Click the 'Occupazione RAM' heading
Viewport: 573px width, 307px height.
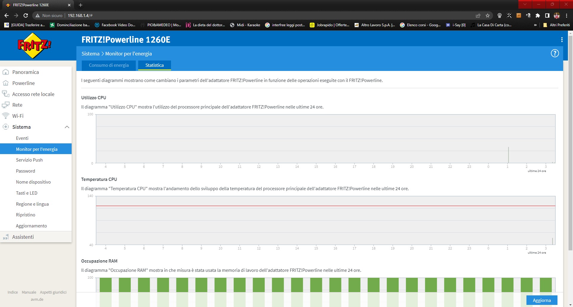click(x=99, y=261)
